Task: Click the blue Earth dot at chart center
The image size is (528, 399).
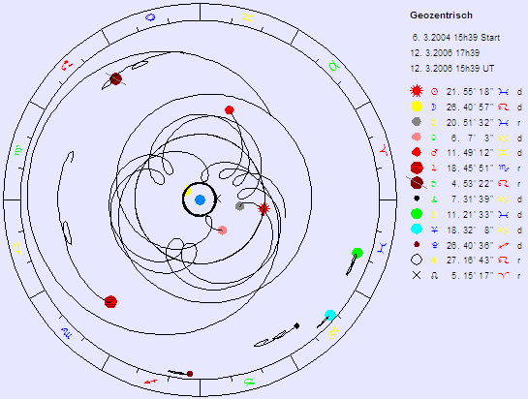Action: tap(200, 199)
